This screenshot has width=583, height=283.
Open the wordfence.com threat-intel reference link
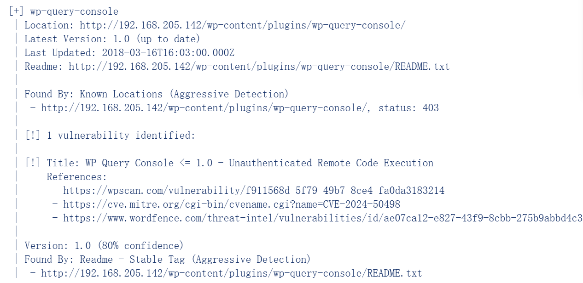[323, 218]
